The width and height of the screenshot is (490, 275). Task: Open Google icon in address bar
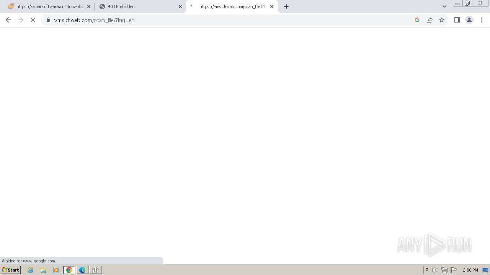pyautogui.click(x=417, y=20)
